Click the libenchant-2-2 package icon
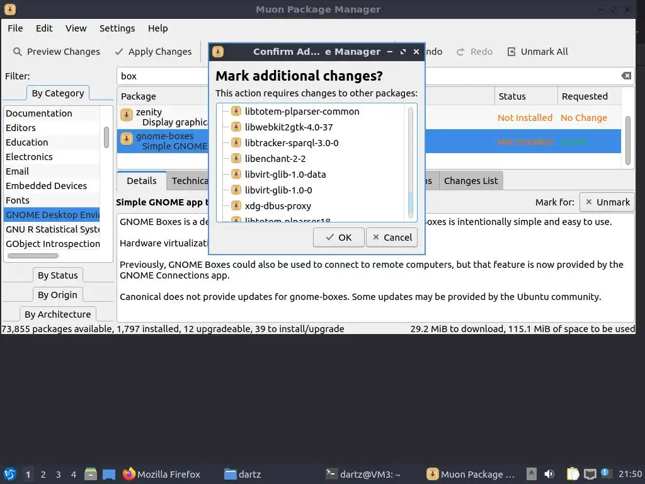 pyautogui.click(x=236, y=158)
